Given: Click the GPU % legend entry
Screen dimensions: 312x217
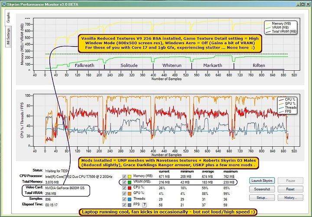Looking at the screenshot, I should point(288,103).
